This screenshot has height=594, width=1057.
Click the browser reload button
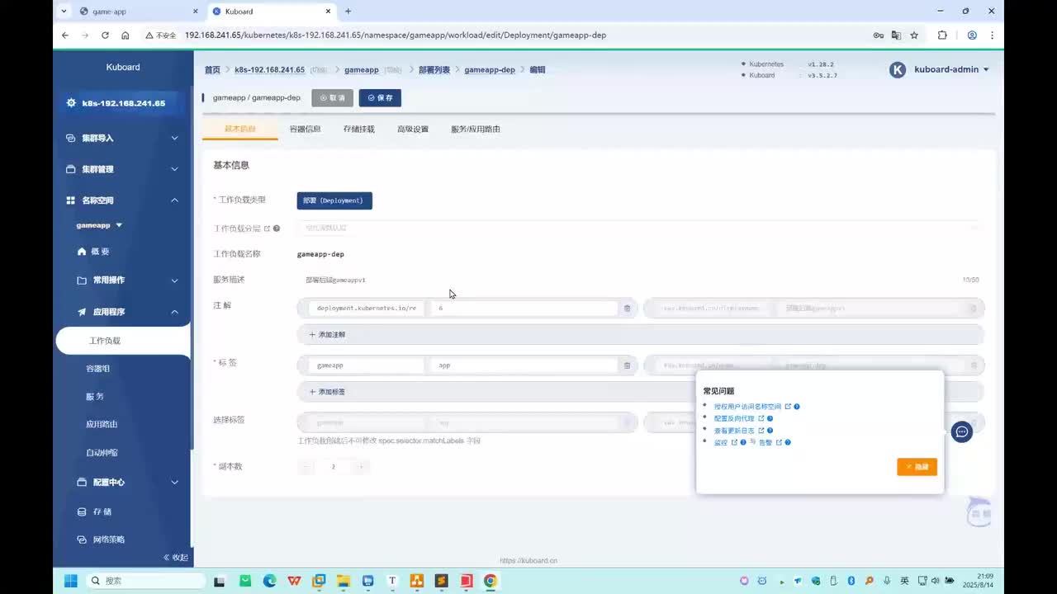coord(105,35)
